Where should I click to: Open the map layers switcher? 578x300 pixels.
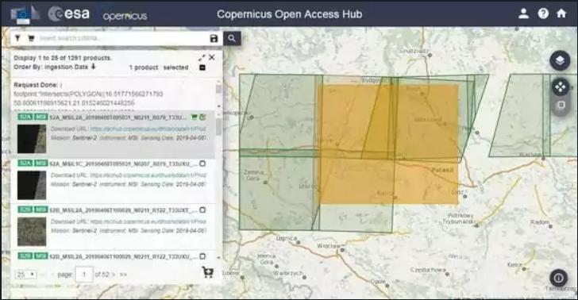point(560,60)
